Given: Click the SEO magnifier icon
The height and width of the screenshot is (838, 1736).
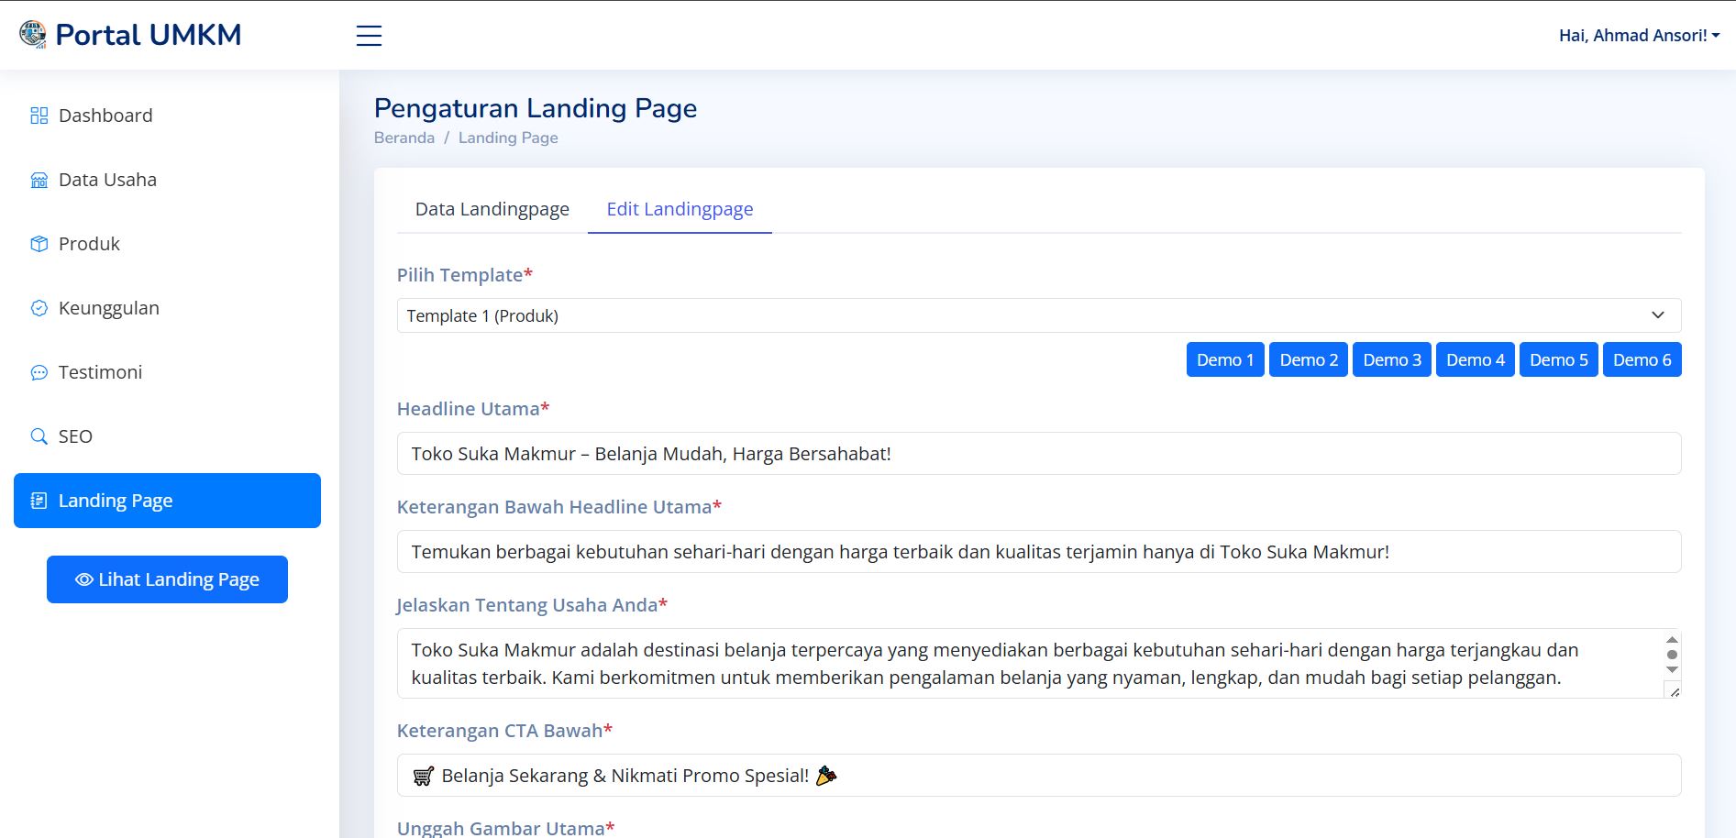Looking at the screenshot, I should point(39,436).
